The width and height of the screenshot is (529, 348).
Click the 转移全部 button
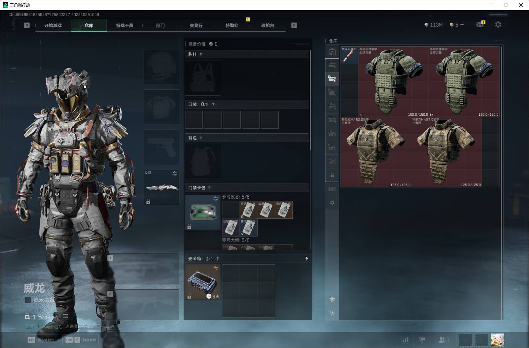(x=81, y=340)
